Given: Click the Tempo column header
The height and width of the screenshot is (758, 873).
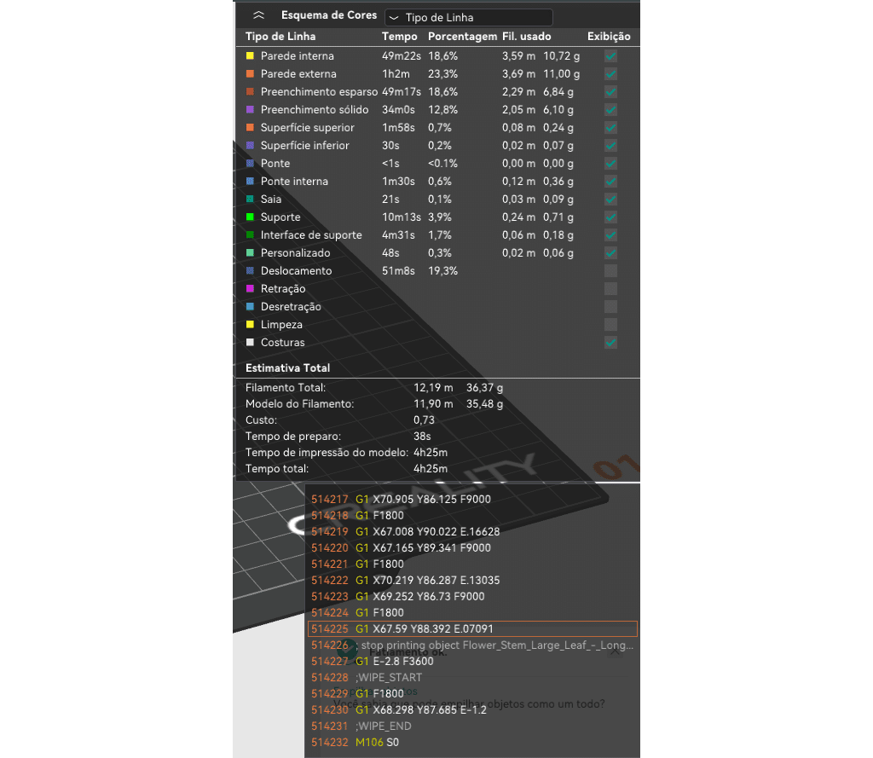Looking at the screenshot, I should [399, 36].
